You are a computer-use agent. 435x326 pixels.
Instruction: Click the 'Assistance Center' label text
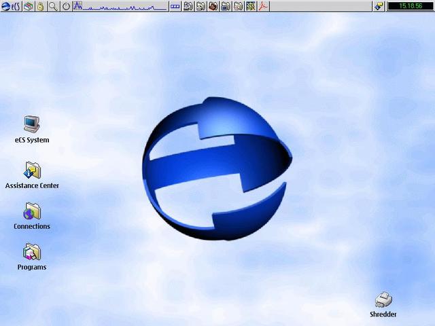point(32,185)
